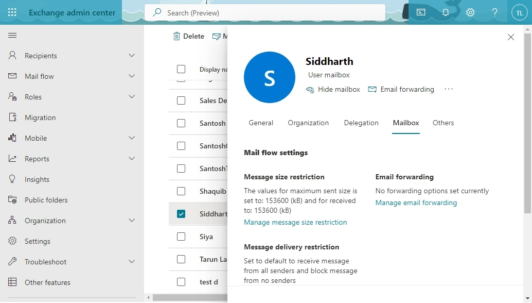Image resolution: width=532 pixels, height=303 pixels.
Task: Expand the Mobile chevron
Action: [132, 138]
